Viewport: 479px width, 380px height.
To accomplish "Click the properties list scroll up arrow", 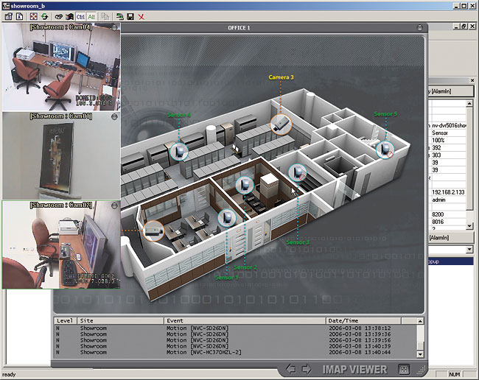I will [469, 104].
